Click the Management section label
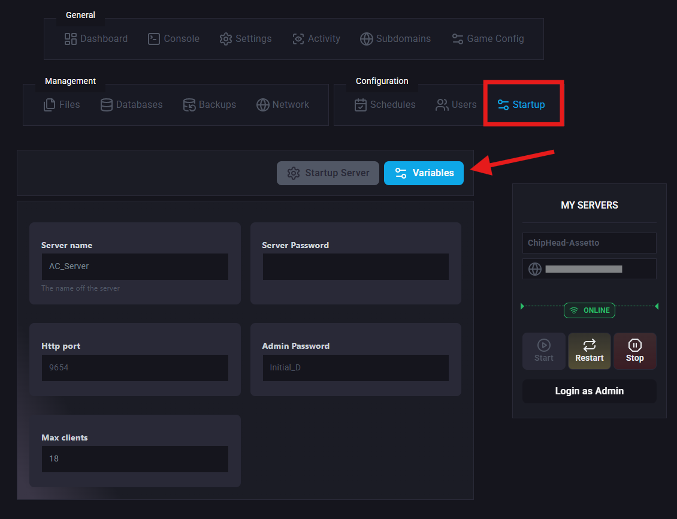Viewport: 677px width, 519px height. coord(70,81)
